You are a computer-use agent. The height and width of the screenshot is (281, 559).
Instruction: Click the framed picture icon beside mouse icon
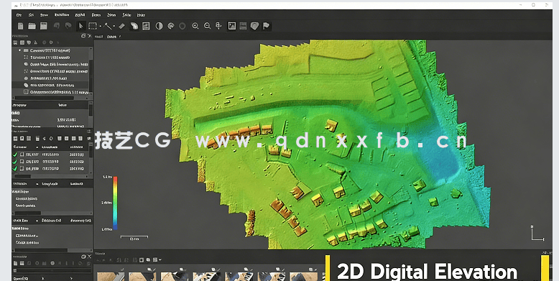pos(146,26)
